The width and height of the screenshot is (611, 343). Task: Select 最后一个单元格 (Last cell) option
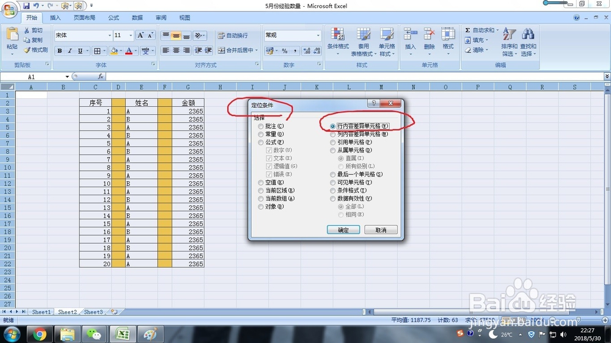(332, 175)
